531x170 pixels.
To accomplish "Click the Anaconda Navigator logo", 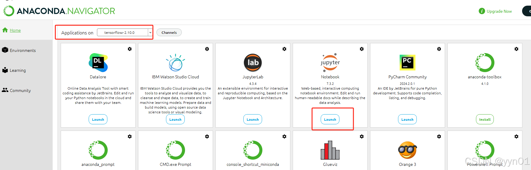I will 59,11.
